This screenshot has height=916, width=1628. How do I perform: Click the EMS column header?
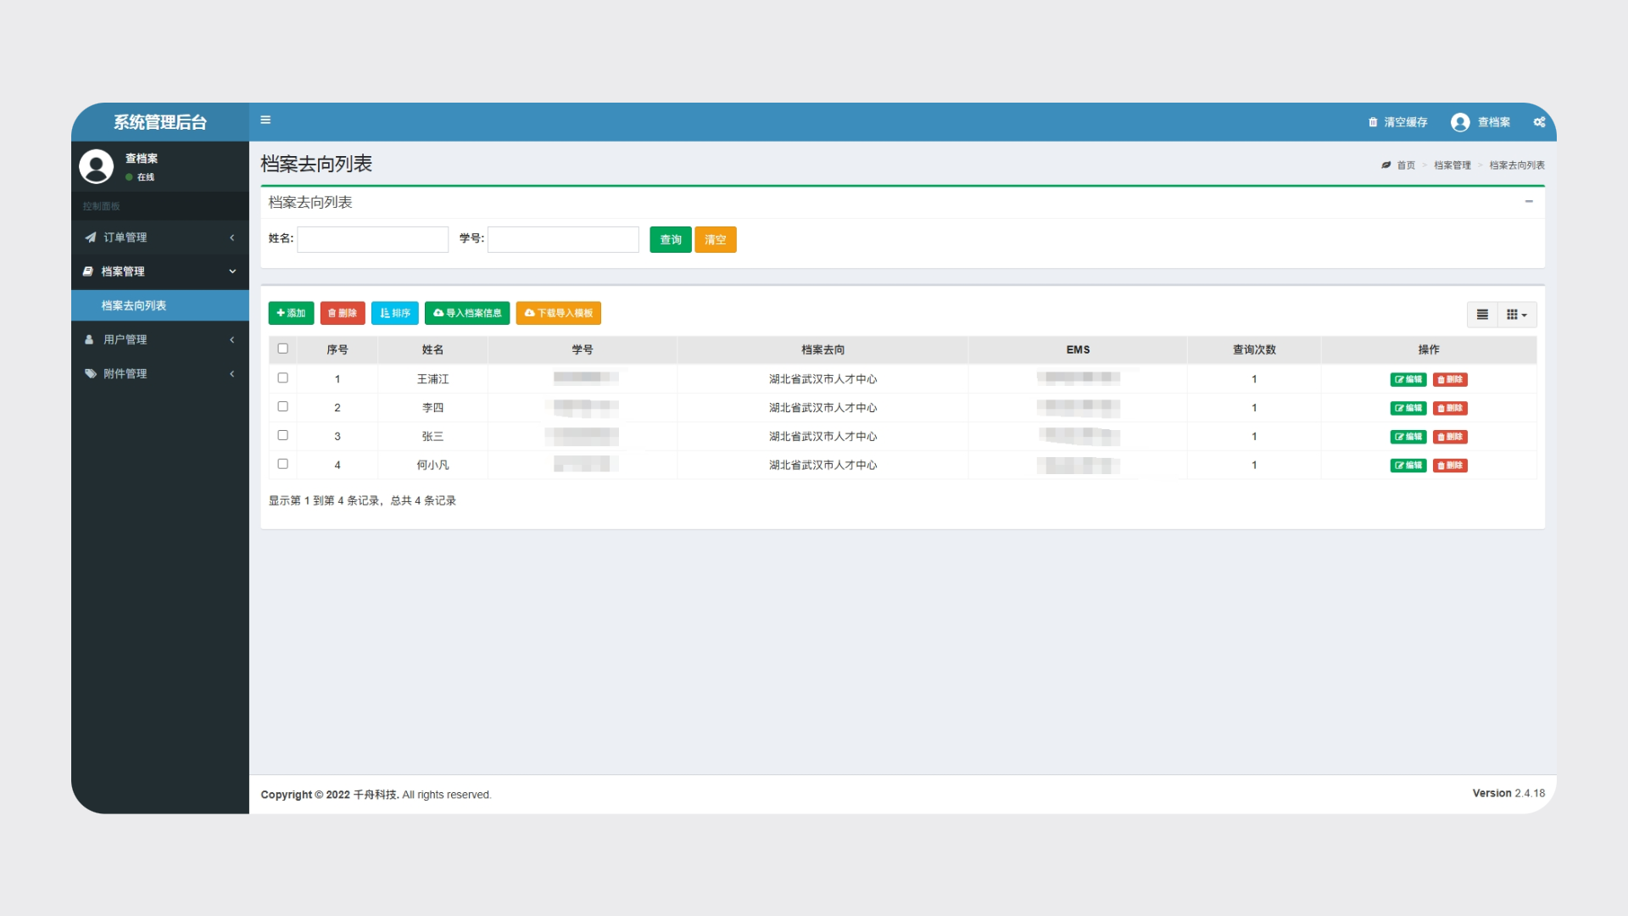pyautogui.click(x=1078, y=349)
